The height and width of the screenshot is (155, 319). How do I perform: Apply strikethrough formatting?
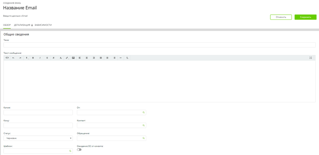coord(47,58)
